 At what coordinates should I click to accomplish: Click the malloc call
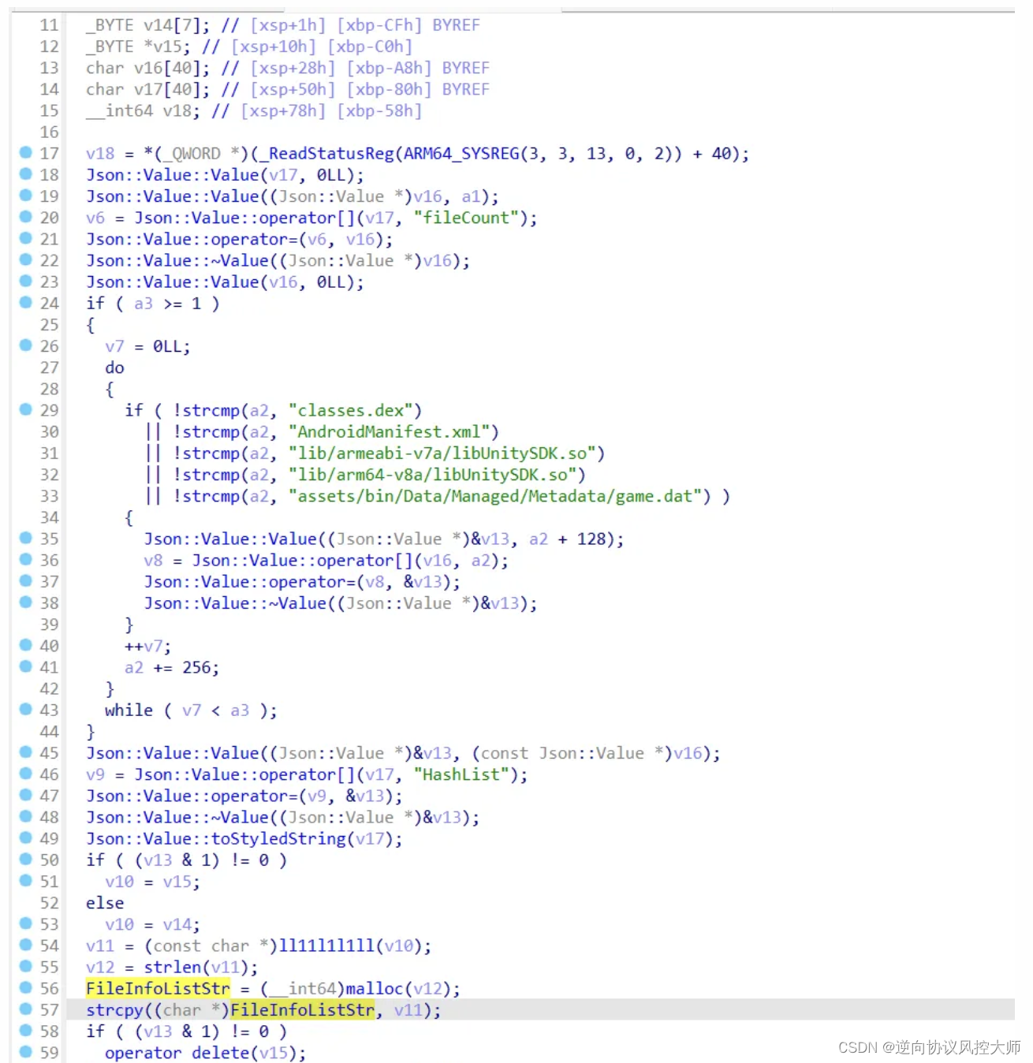pos(375,988)
